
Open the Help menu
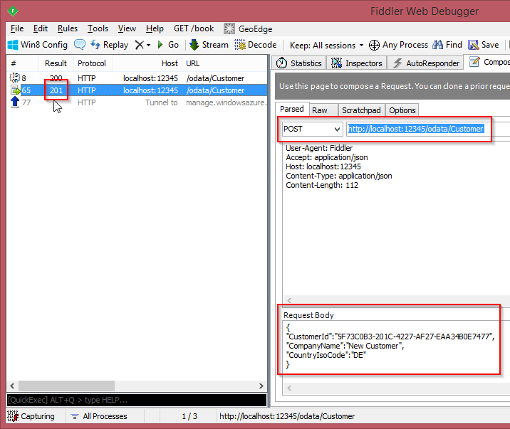155,28
